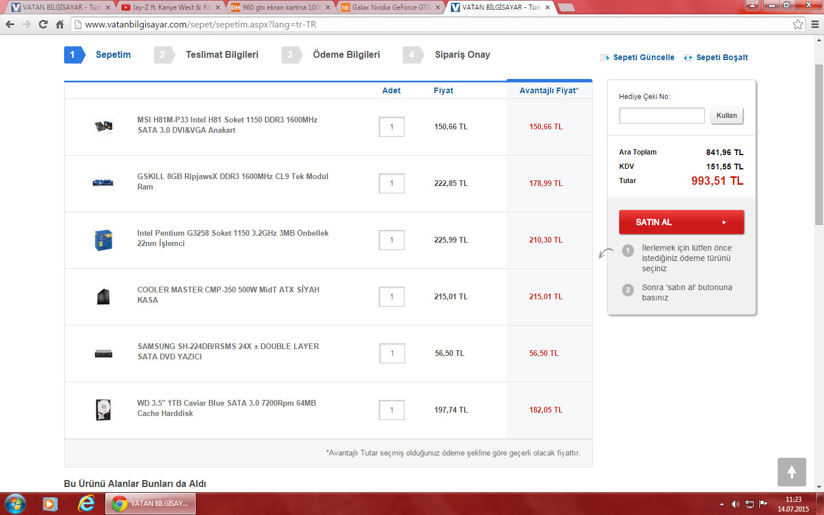Click quantity box for MSI H81M-P33 Anakart

point(391,126)
